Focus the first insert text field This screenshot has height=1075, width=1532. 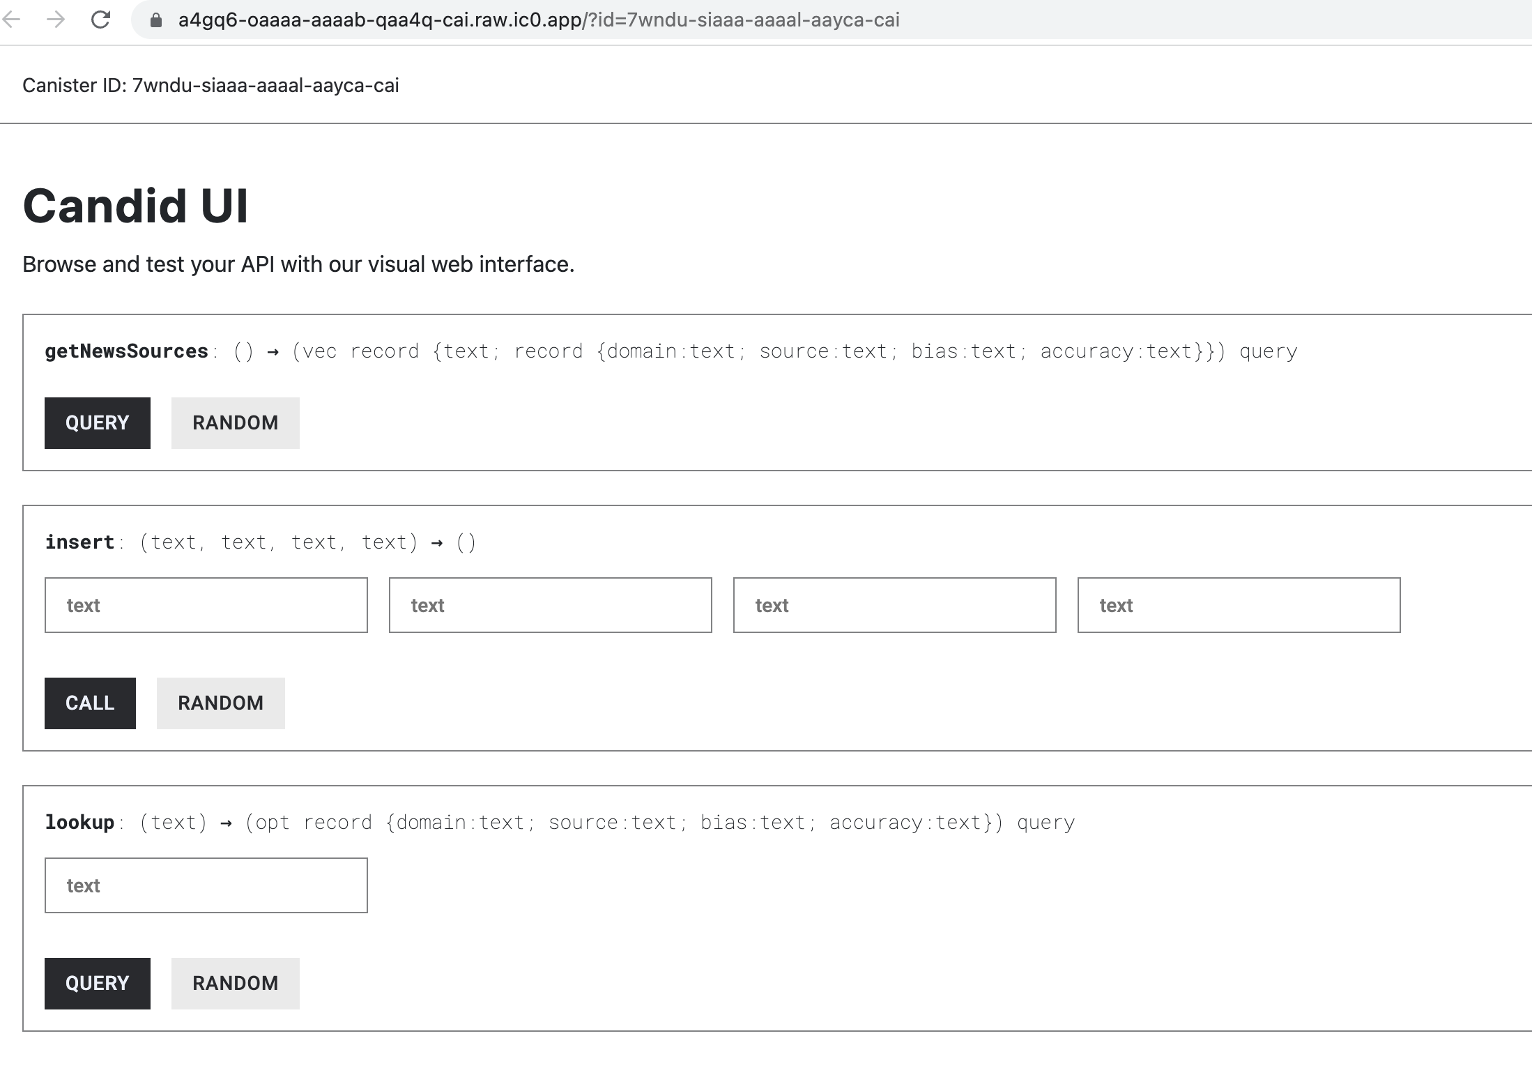206,605
